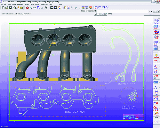Click the dashed rounded-shape selection icon
The height and width of the screenshot is (128, 160).
107,8
